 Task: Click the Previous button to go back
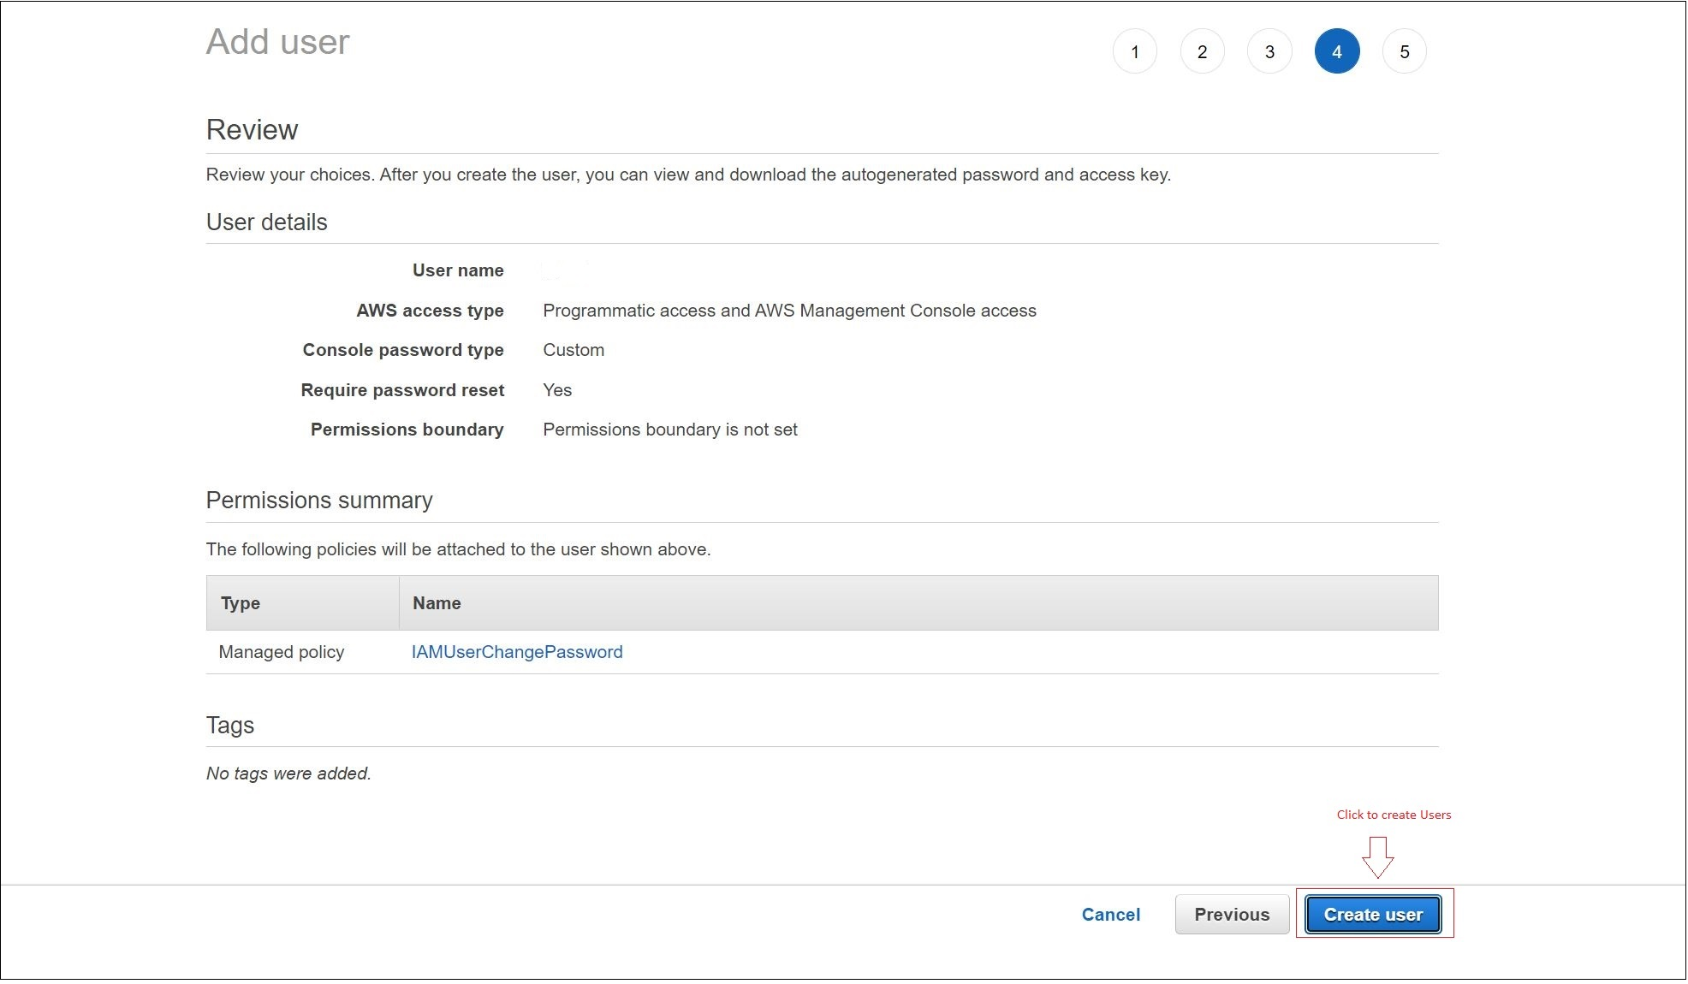point(1233,914)
